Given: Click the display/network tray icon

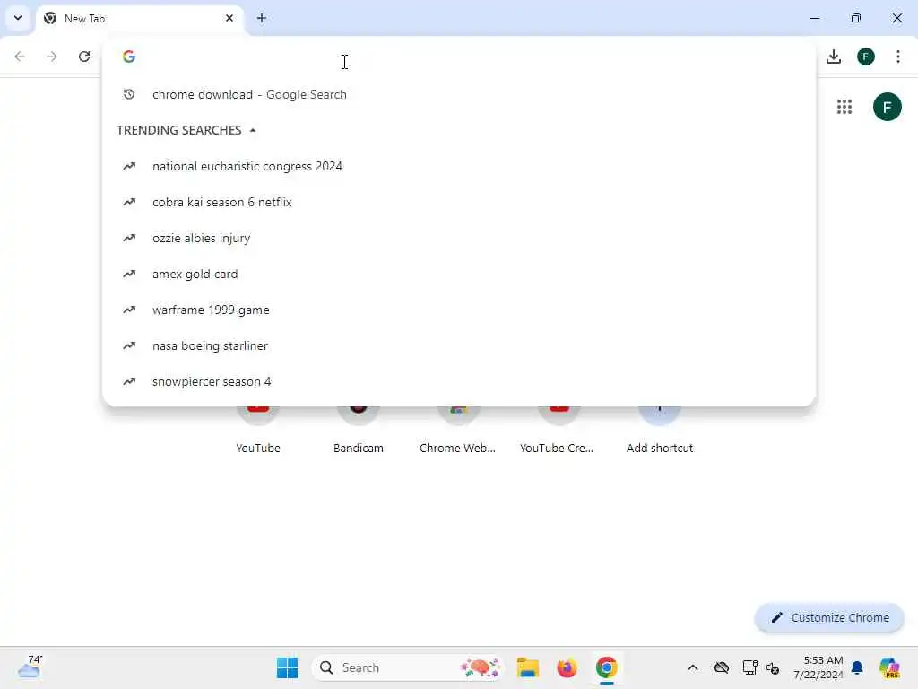Looking at the screenshot, I should [749, 667].
